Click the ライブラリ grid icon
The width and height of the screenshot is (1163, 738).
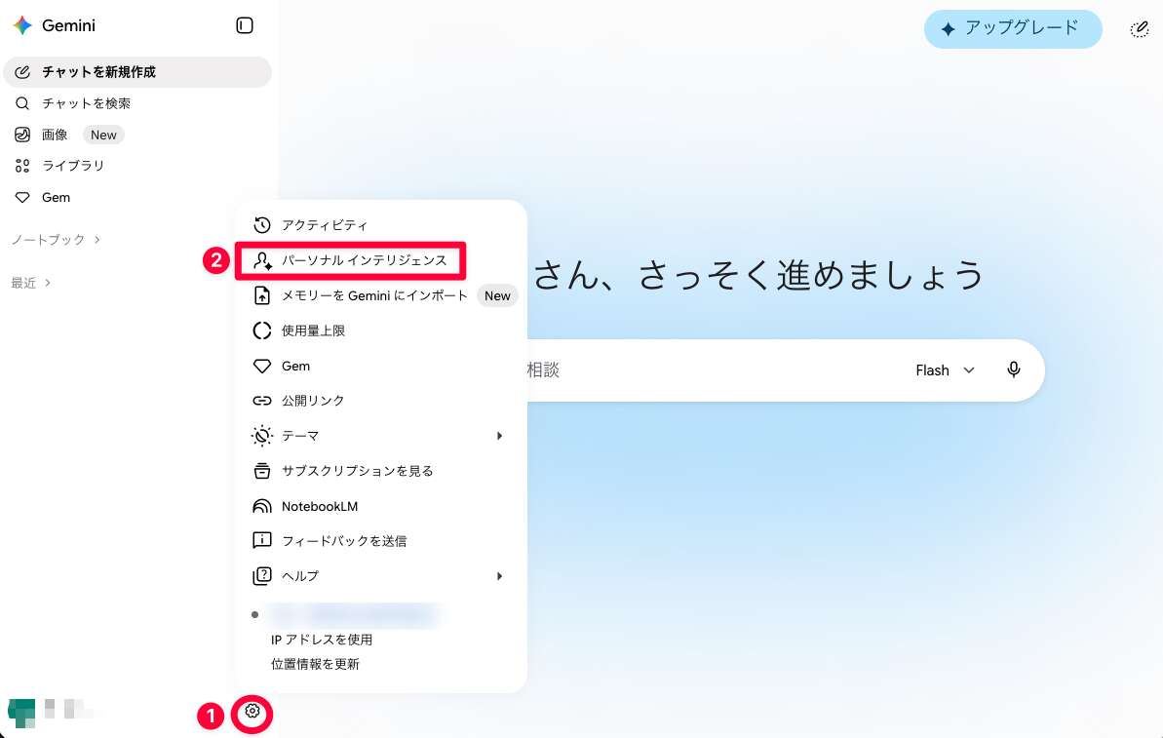pyautogui.click(x=22, y=166)
